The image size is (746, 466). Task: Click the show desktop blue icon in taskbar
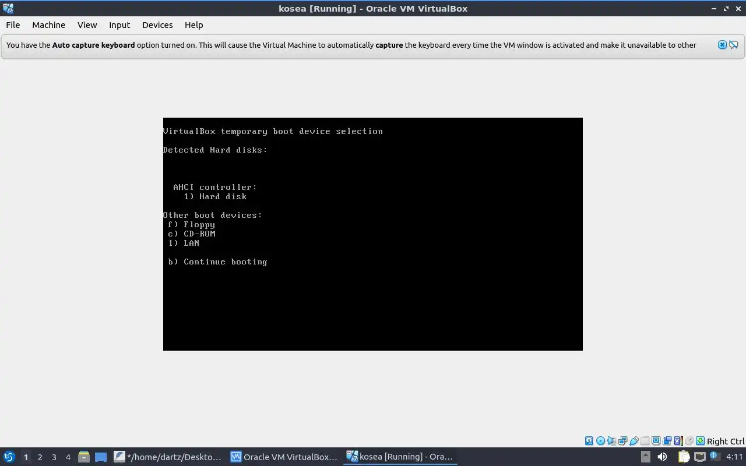[x=101, y=457]
